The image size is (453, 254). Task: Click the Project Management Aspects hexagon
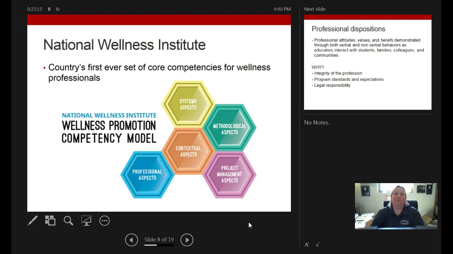(x=229, y=174)
